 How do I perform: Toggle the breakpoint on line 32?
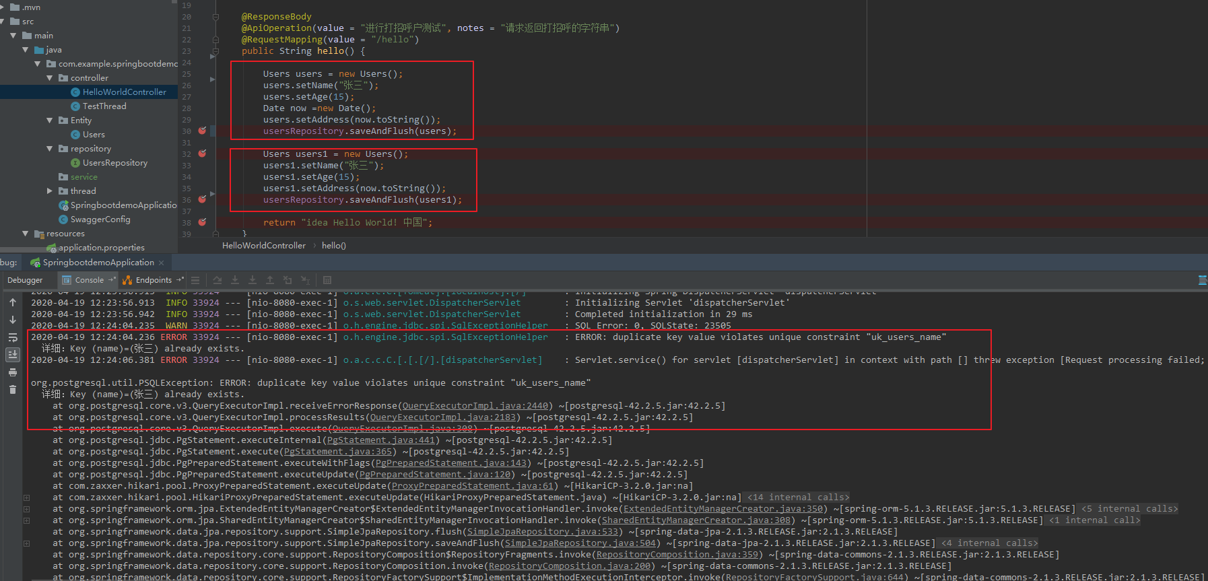pyautogui.click(x=202, y=153)
